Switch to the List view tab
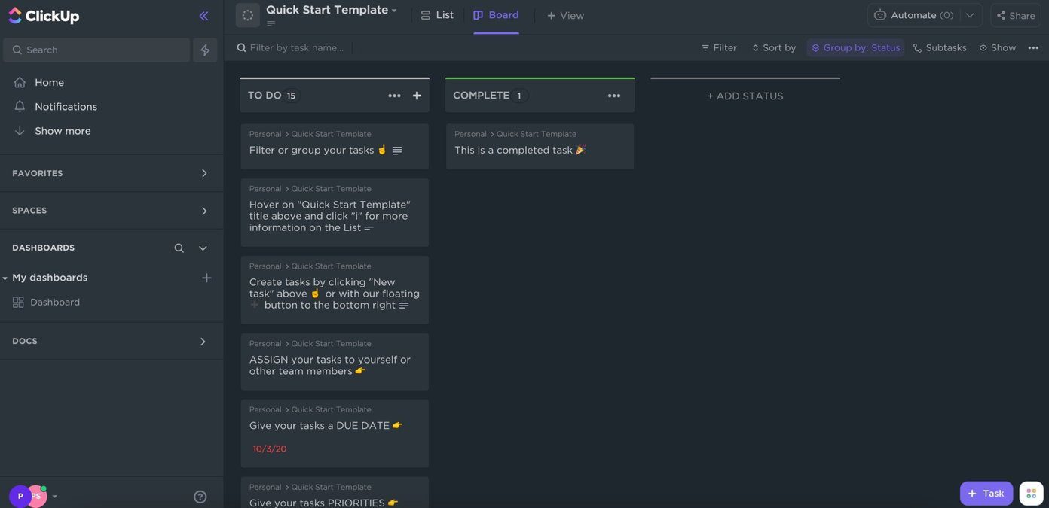This screenshot has width=1049, height=508. pyautogui.click(x=437, y=15)
